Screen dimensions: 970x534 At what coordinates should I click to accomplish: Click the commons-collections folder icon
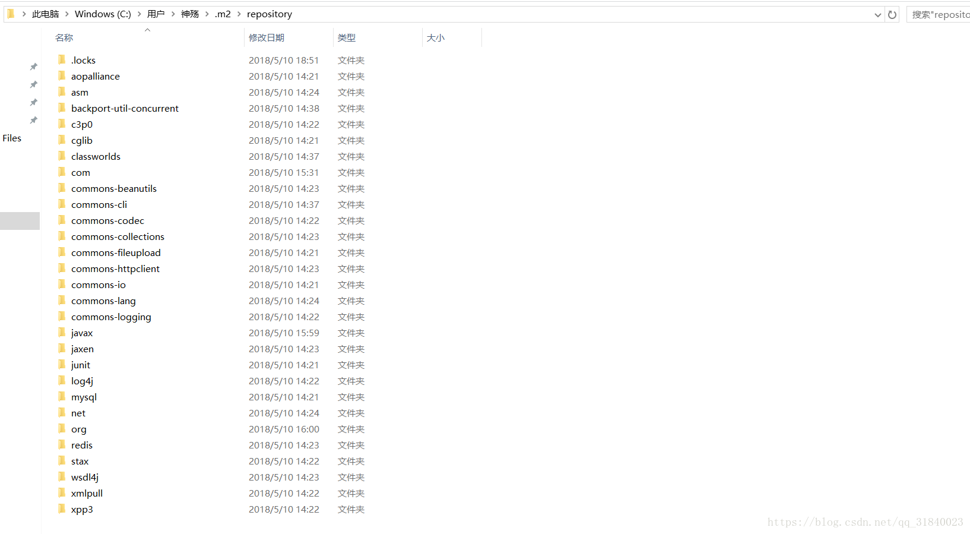(62, 236)
